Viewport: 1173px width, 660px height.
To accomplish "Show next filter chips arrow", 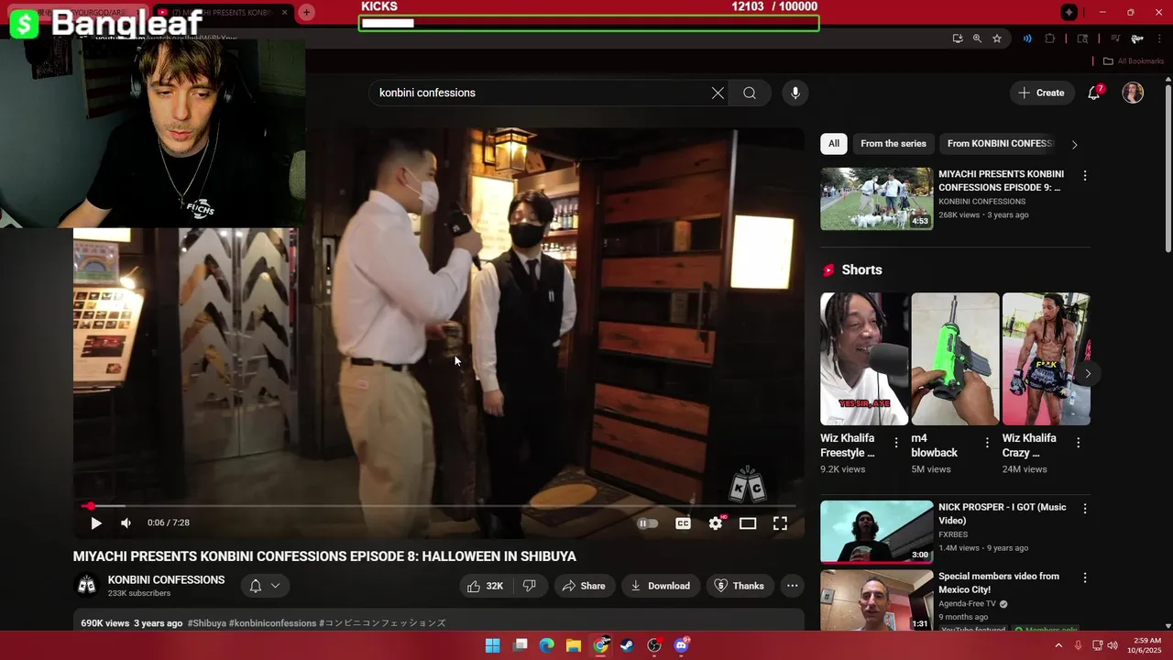I will [1074, 144].
